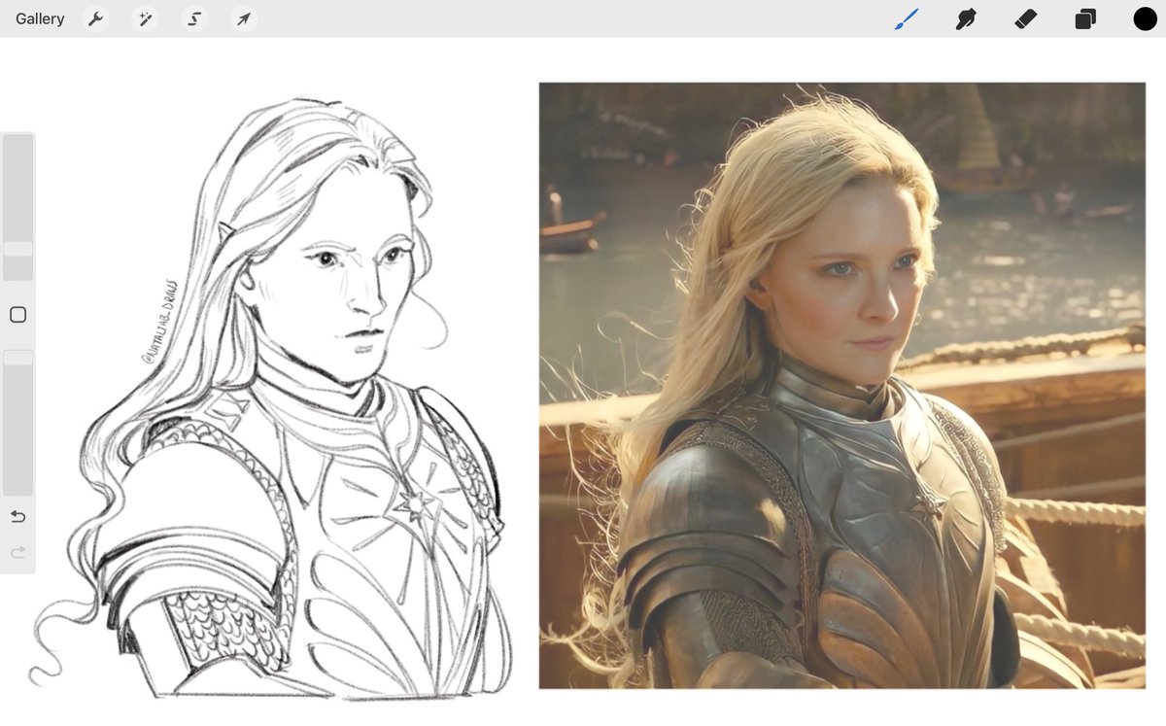The image size is (1166, 726).
Task: Open the black color swatch picker
Action: (1146, 18)
